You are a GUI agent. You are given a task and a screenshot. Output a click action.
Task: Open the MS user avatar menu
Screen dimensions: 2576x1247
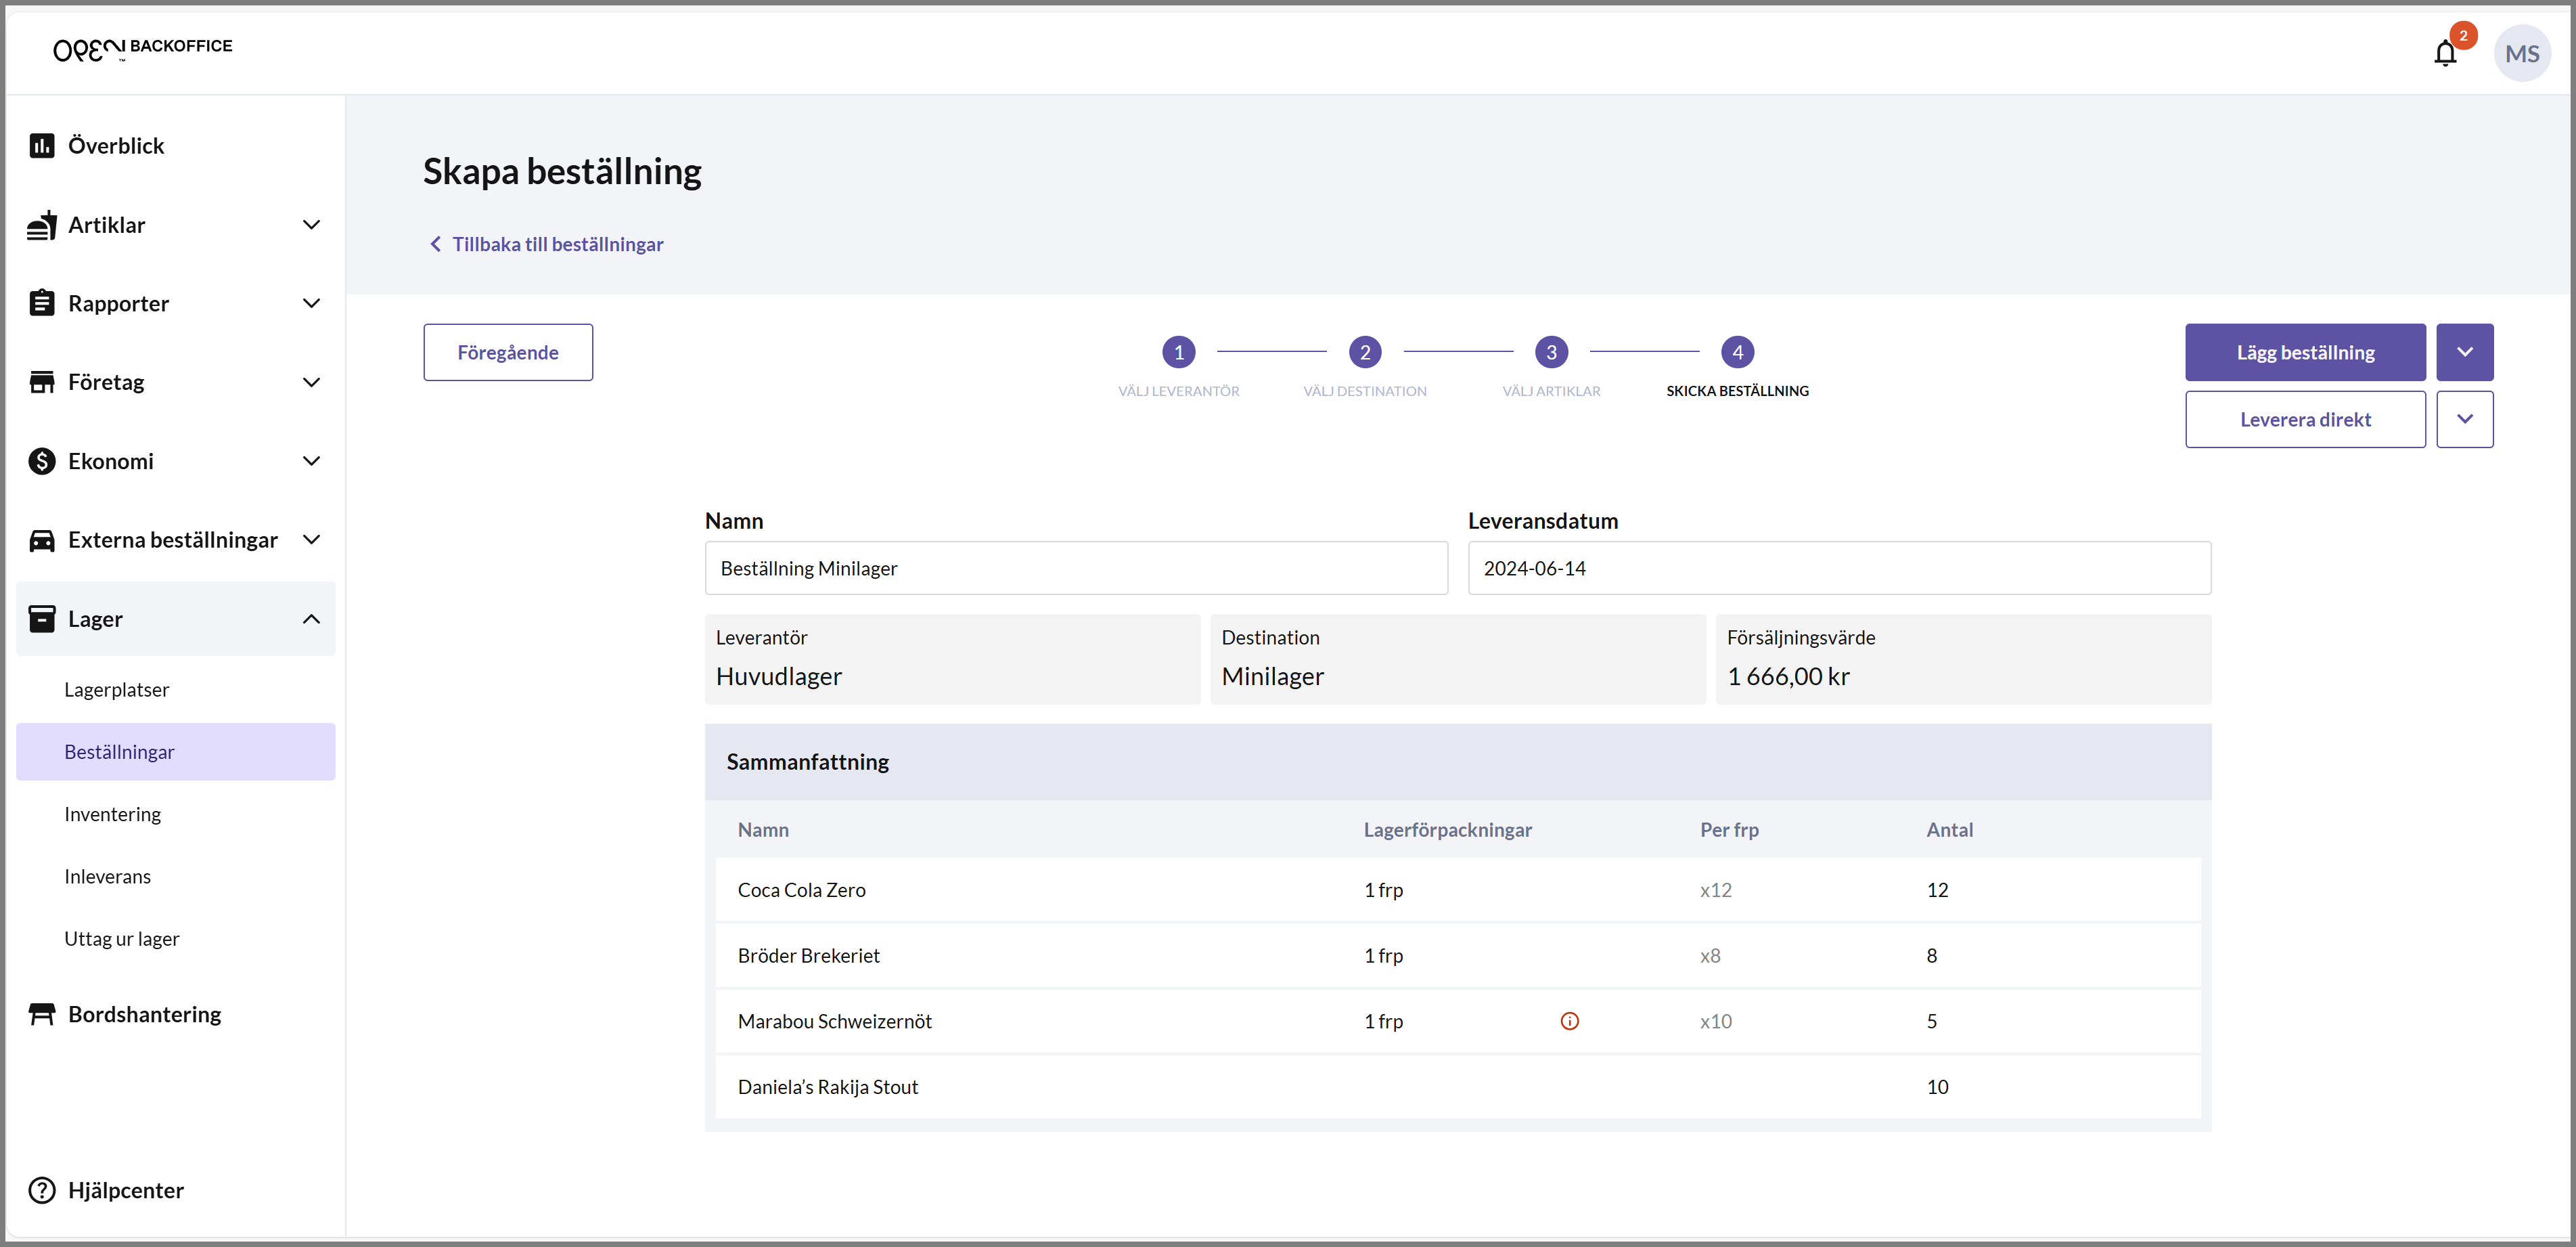(2521, 53)
